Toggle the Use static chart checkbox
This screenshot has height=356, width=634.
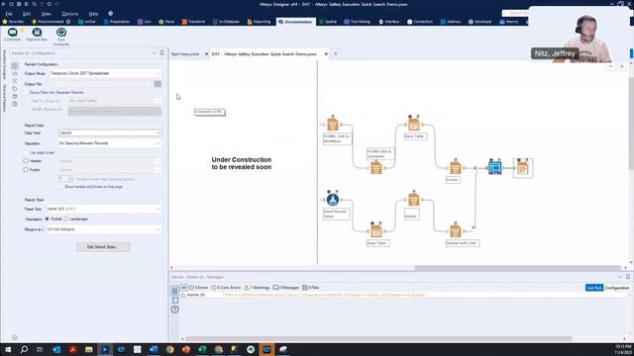point(27,153)
